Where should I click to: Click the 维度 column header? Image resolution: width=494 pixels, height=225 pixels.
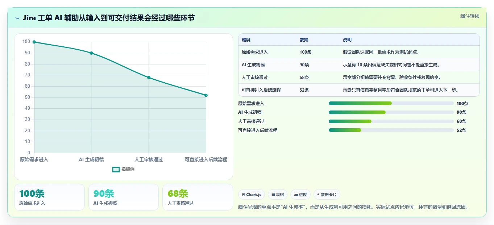coord(246,40)
